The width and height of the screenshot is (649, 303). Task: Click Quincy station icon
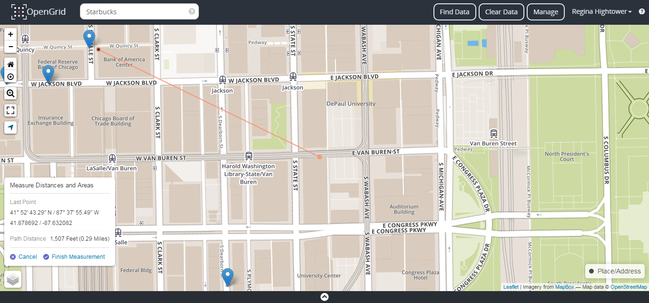pyautogui.click(x=25, y=39)
